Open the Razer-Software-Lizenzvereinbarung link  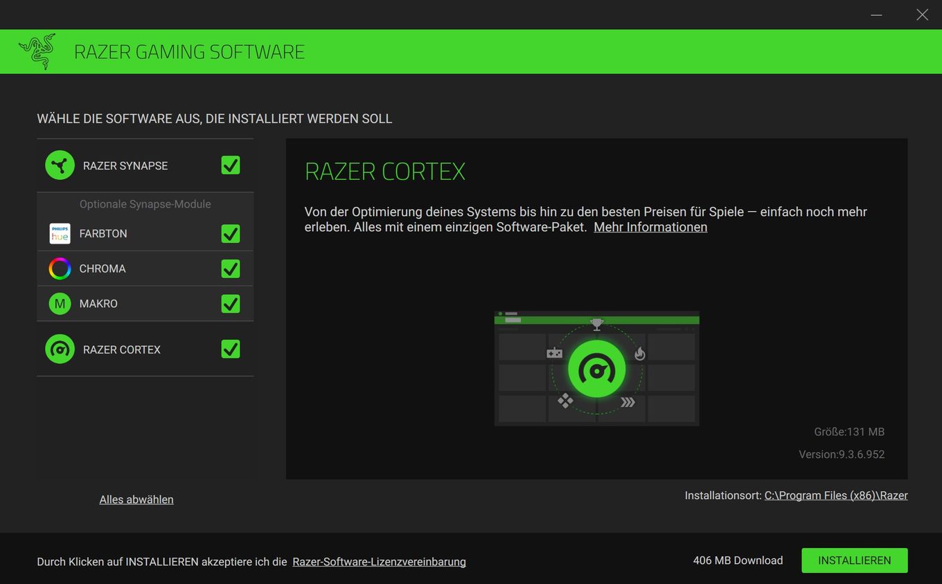[x=379, y=562]
